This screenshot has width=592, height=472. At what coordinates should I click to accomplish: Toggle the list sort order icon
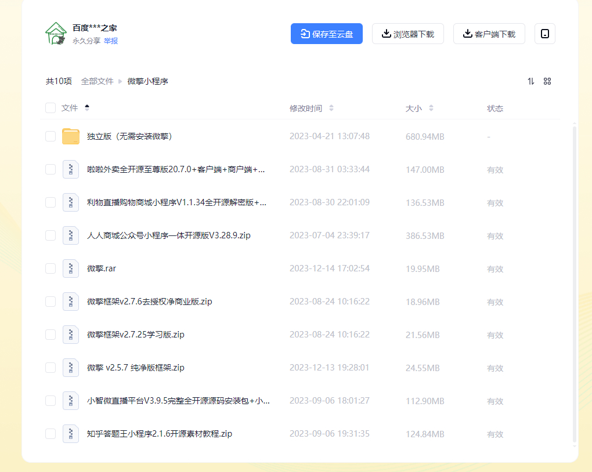pyautogui.click(x=531, y=81)
